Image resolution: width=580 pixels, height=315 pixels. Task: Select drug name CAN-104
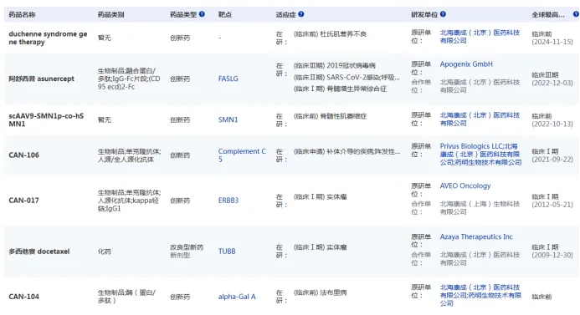[23, 297]
